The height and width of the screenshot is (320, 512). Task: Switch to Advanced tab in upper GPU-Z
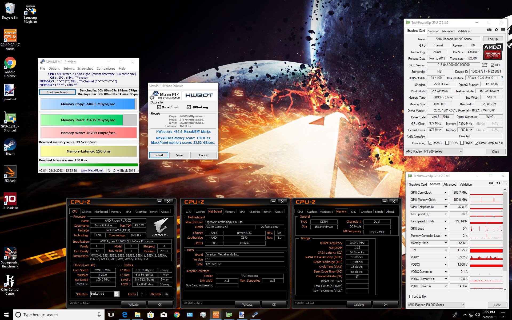pos(448,31)
